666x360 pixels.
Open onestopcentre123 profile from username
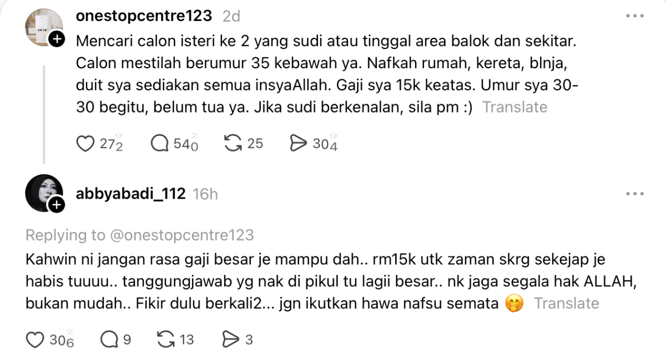pos(144,16)
